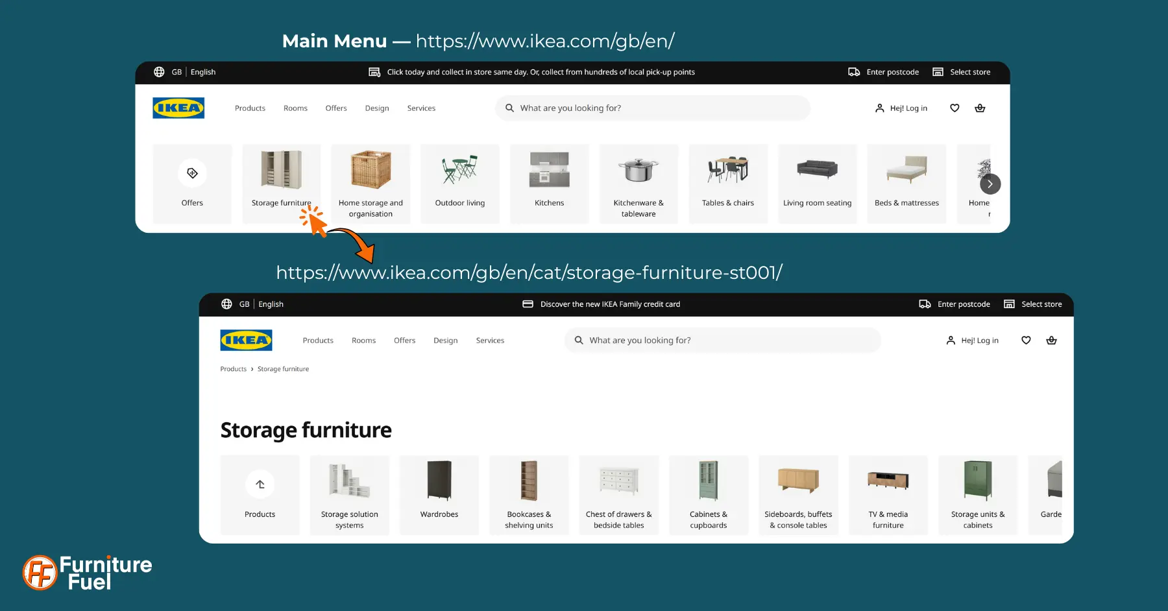Open the Beds & mattresses tile

[x=906, y=184]
